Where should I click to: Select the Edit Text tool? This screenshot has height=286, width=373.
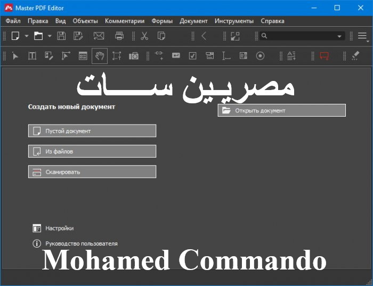(32, 56)
